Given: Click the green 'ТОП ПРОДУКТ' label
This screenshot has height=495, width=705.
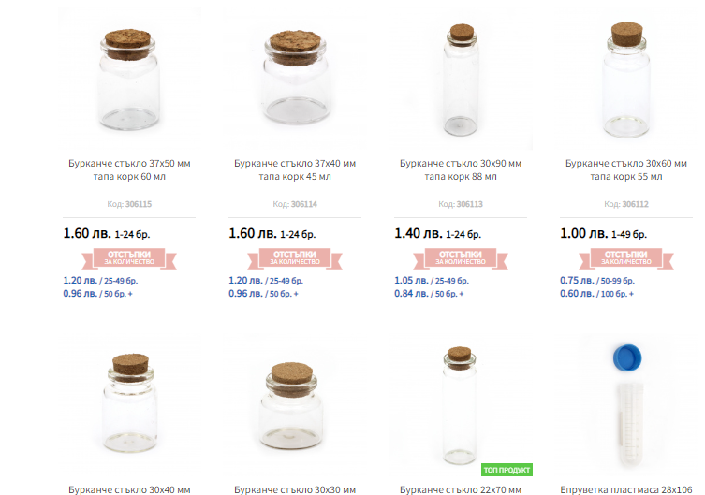Looking at the screenshot, I should [507, 469].
